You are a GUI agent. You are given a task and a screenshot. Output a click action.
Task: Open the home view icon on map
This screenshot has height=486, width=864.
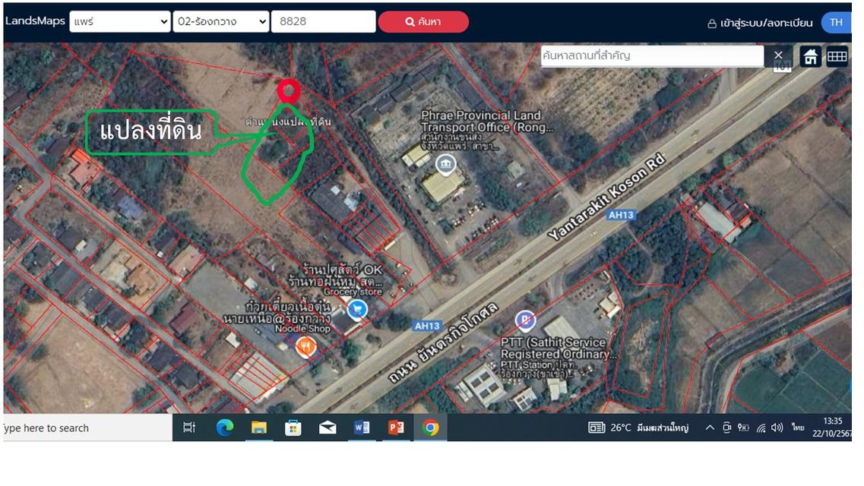(x=810, y=55)
